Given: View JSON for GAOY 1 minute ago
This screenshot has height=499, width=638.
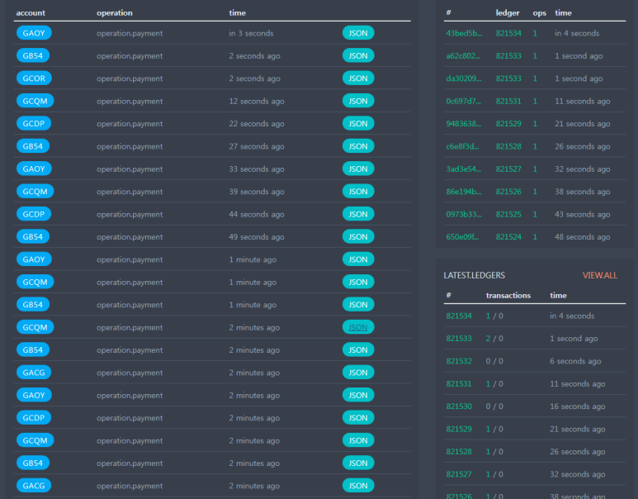Looking at the screenshot, I should (358, 259).
